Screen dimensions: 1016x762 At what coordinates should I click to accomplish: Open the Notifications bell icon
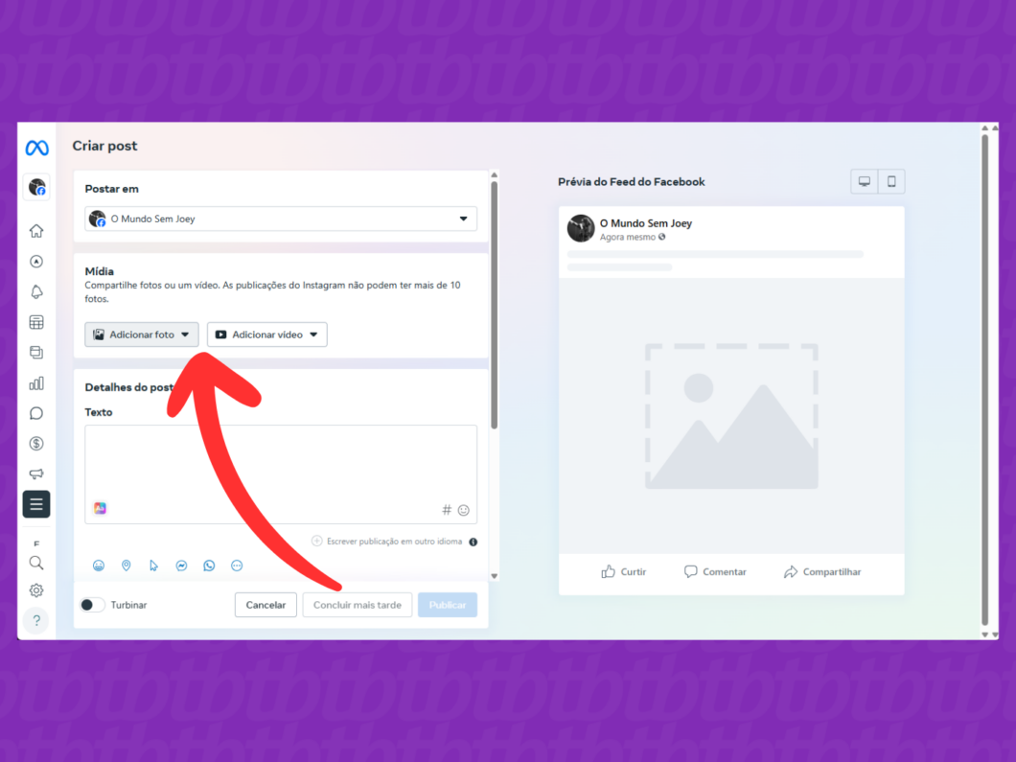point(36,291)
